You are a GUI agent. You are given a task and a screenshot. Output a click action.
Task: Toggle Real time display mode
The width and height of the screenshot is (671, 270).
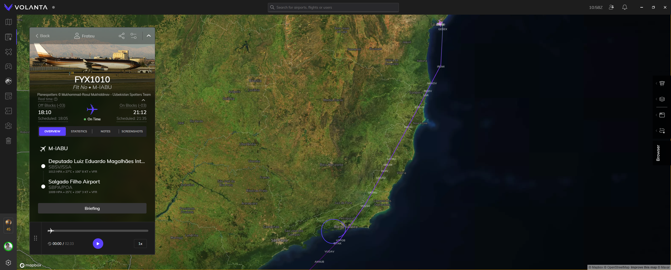pyautogui.click(x=45, y=99)
